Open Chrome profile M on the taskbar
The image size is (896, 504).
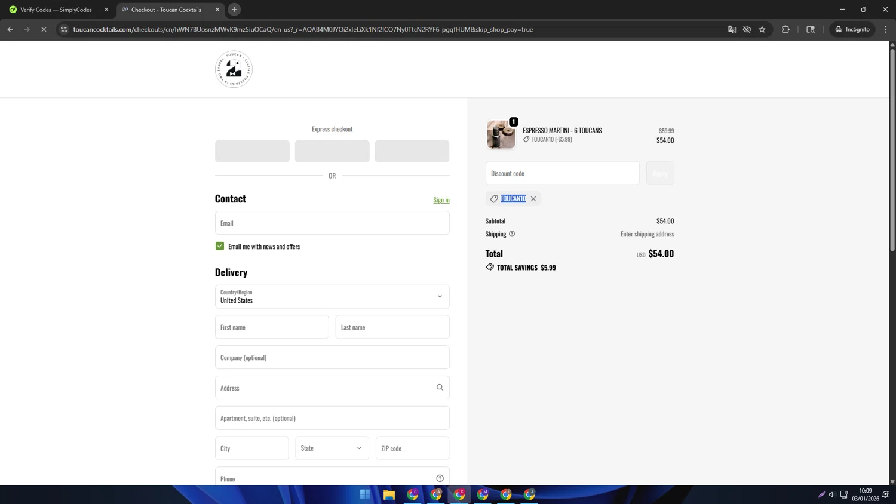pyautogui.click(x=483, y=494)
